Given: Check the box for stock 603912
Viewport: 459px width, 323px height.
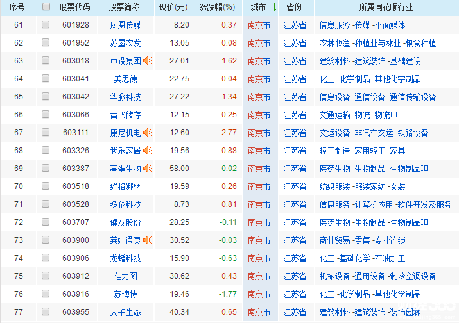Looking at the screenshot, I should tap(46, 276).
